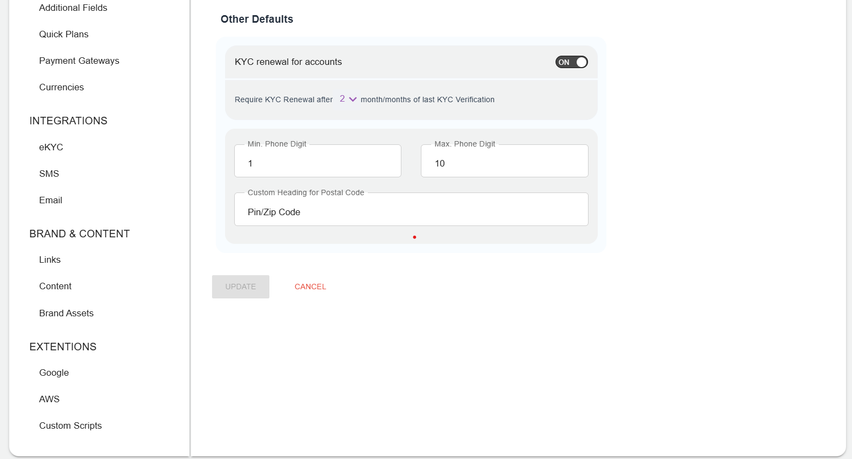Open AWS extension settings
The image size is (852, 459).
click(x=49, y=399)
